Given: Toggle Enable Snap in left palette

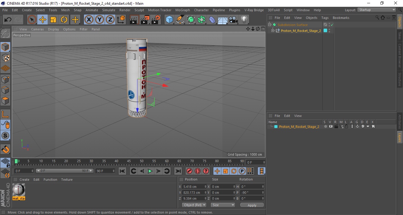Looking at the screenshot, I should (x=5, y=149).
